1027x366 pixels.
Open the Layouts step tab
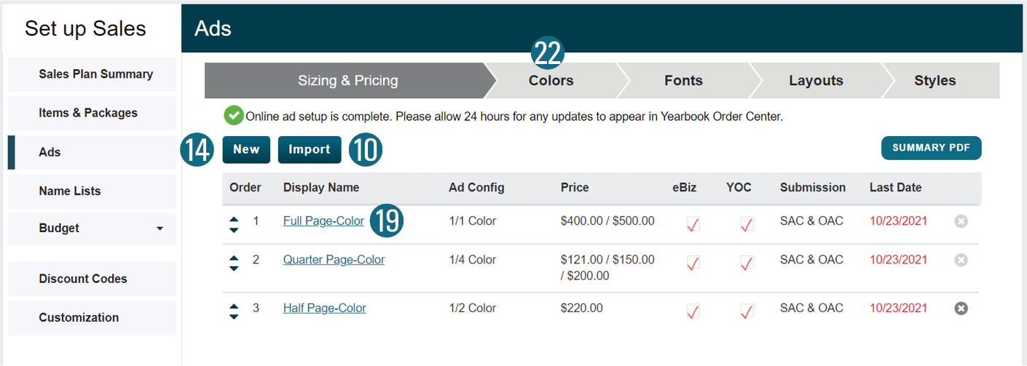click(x=816, y=81)
